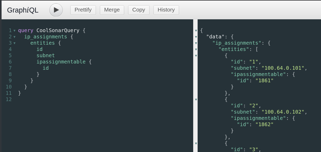Collapse the second entity result object
321x152 pixels.
point(196,100)
